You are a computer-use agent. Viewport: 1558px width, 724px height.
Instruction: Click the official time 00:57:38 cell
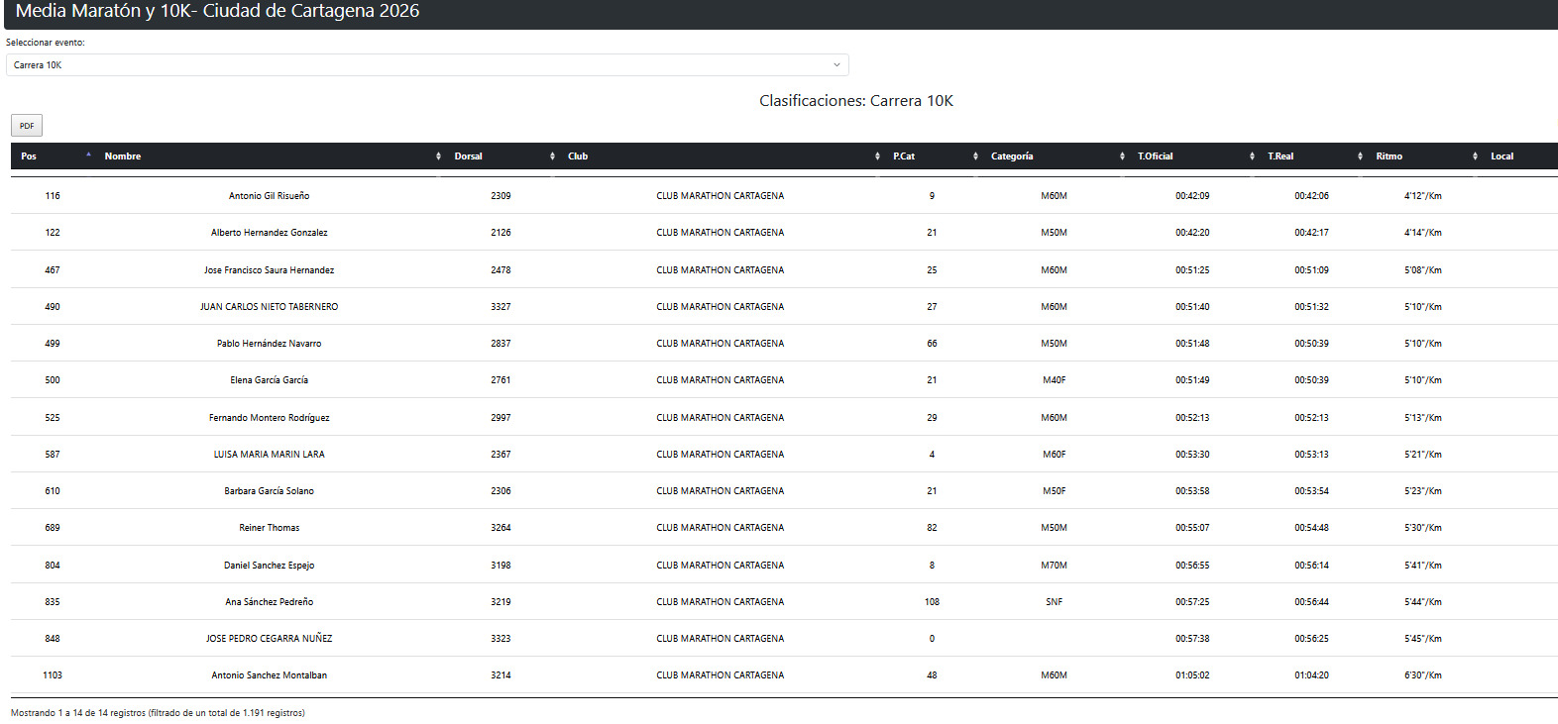[1191, 639]
